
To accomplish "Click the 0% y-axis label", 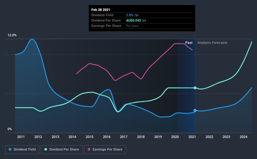I will pos(10,129).
